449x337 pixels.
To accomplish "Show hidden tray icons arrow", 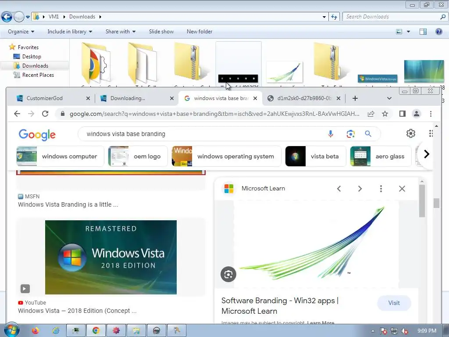I will (373, 331).
